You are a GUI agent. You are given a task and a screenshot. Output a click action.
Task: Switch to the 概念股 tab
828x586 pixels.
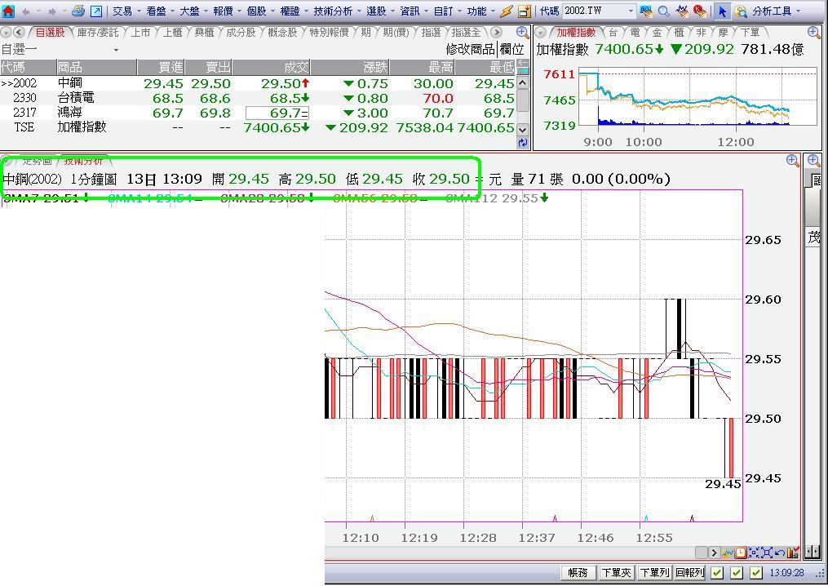[282, 33]
